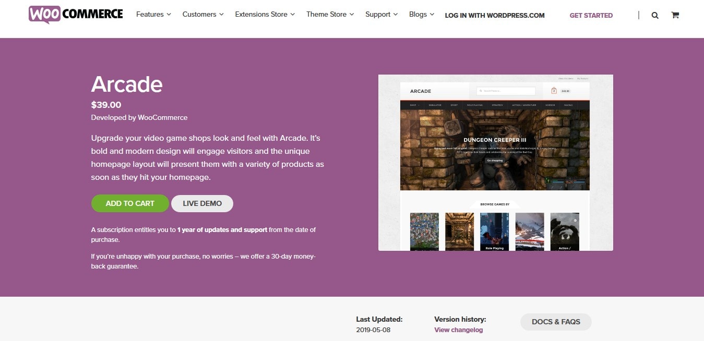The width and height of the screenshot is (704, 341).
Task: Click Log In With WordPress.com
Action: [x=495, y=16]
